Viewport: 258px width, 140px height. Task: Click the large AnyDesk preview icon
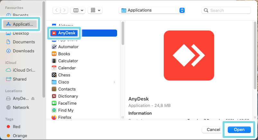click(189, 56)
